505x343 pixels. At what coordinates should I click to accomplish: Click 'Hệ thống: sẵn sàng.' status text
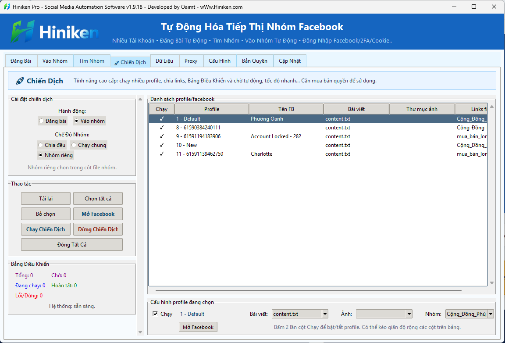pyautogui.click(x=72, y=306)
